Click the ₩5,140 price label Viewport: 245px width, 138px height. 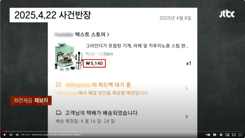(94, 63)
